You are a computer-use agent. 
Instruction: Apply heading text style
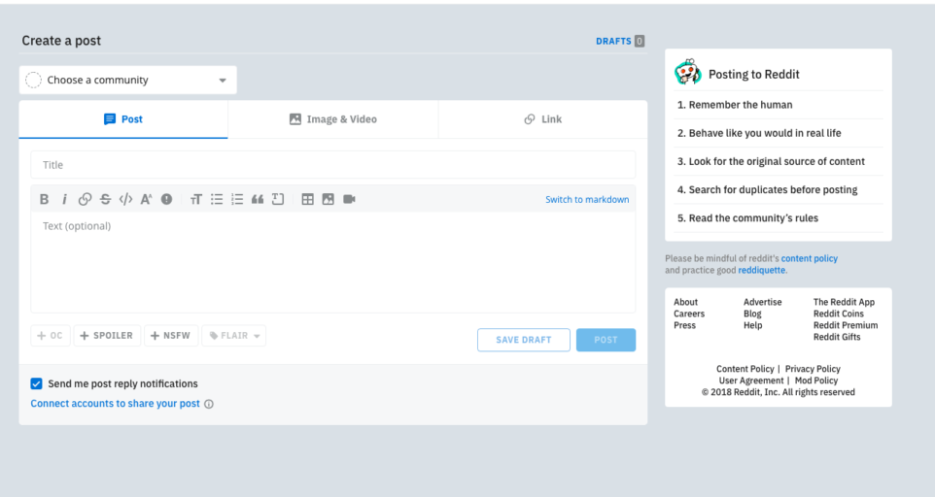coord(196,199)
